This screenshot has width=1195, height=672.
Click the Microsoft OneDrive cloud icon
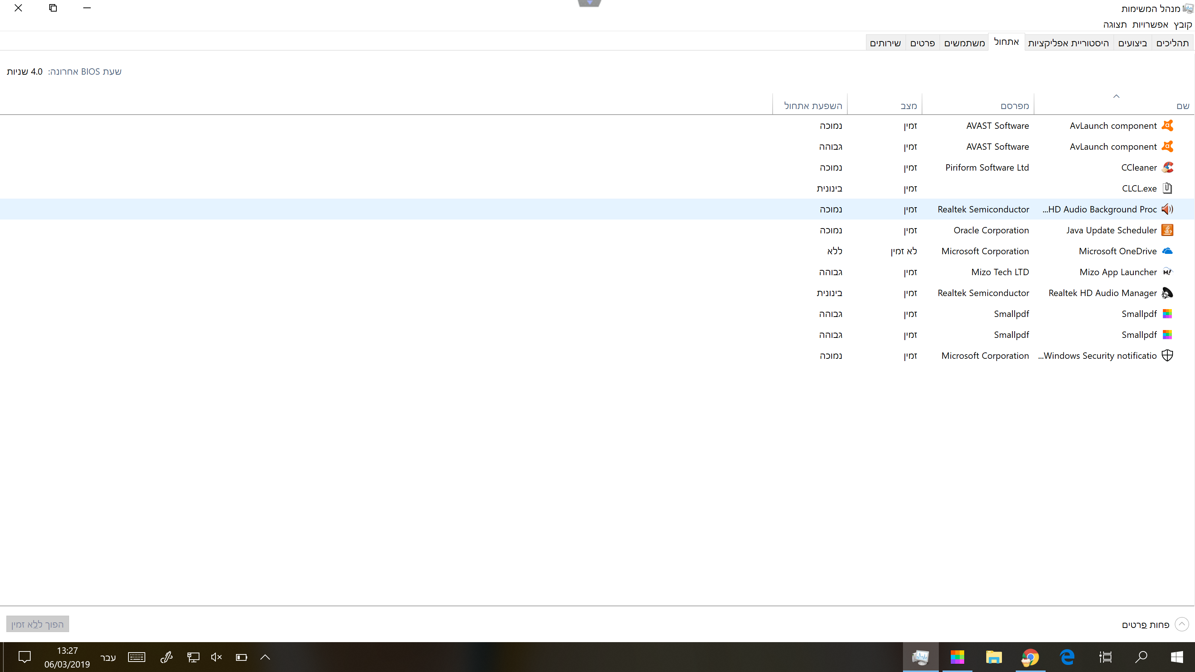click(1167, 251)
